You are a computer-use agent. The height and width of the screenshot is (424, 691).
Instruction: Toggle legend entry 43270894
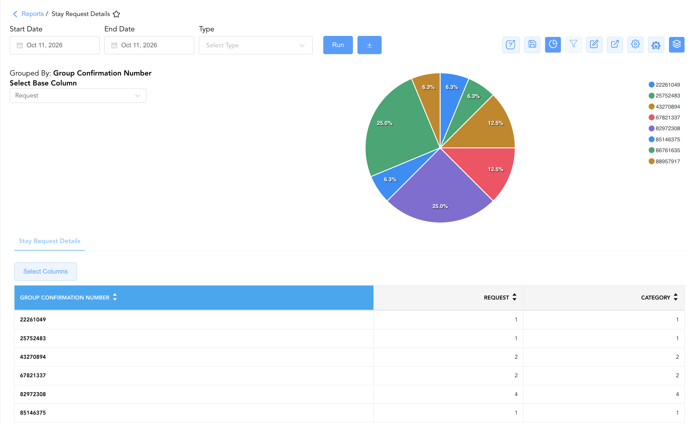[664, 107]
